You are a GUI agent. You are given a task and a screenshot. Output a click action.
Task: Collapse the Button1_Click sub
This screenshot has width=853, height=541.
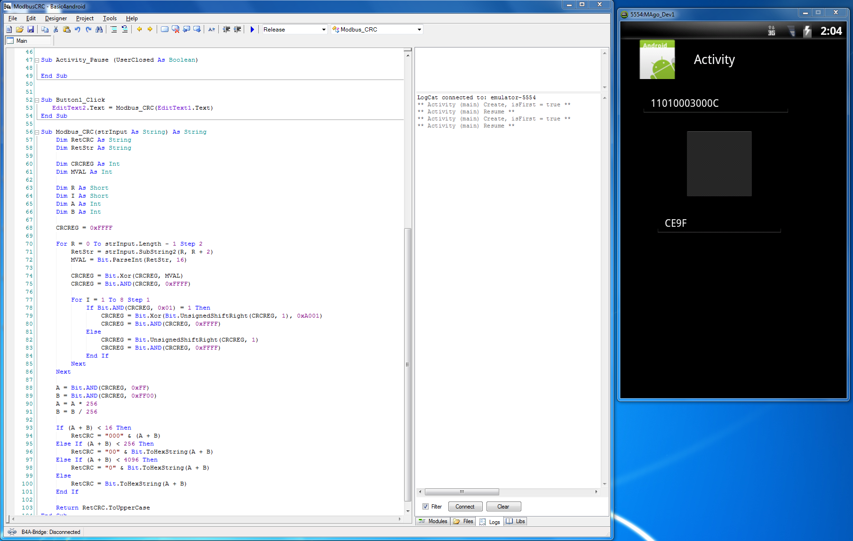coord(37,100)
